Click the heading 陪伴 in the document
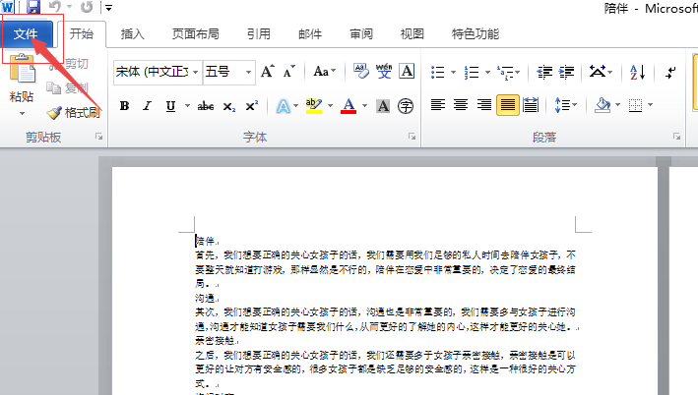This screenshot has height=395, width=698. (x=206, y=241)
